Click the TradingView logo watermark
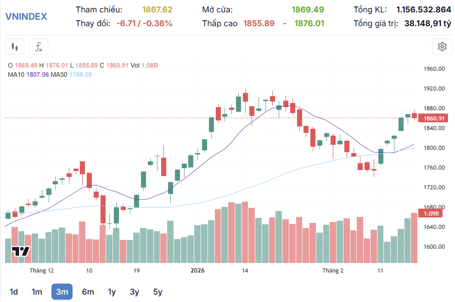 click(21, 251)
